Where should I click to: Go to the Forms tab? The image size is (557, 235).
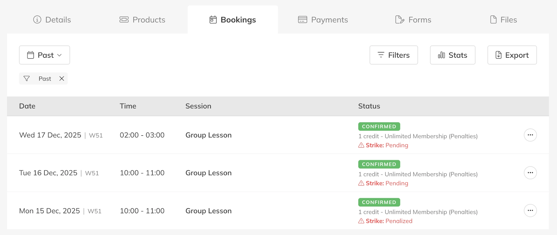pyautogui.click(x=413, y=20)
